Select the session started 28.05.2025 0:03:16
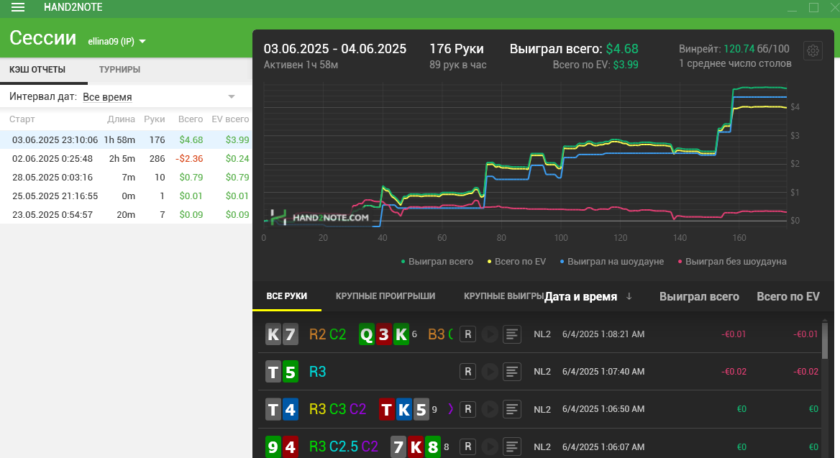The height and width of the screenshot is (458, 840). (x=126, y=178)
